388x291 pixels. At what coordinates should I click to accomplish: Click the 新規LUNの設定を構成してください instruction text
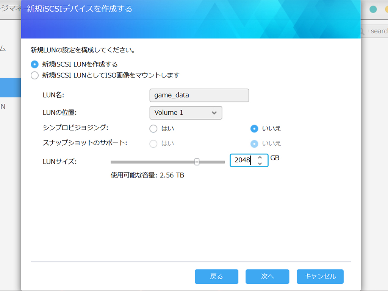coord(83,50)
